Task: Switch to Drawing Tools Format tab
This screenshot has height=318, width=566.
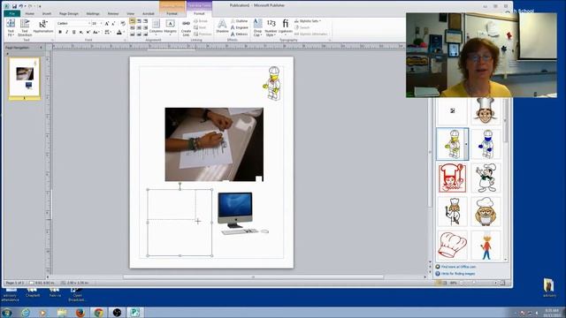Action: (172, 14)
